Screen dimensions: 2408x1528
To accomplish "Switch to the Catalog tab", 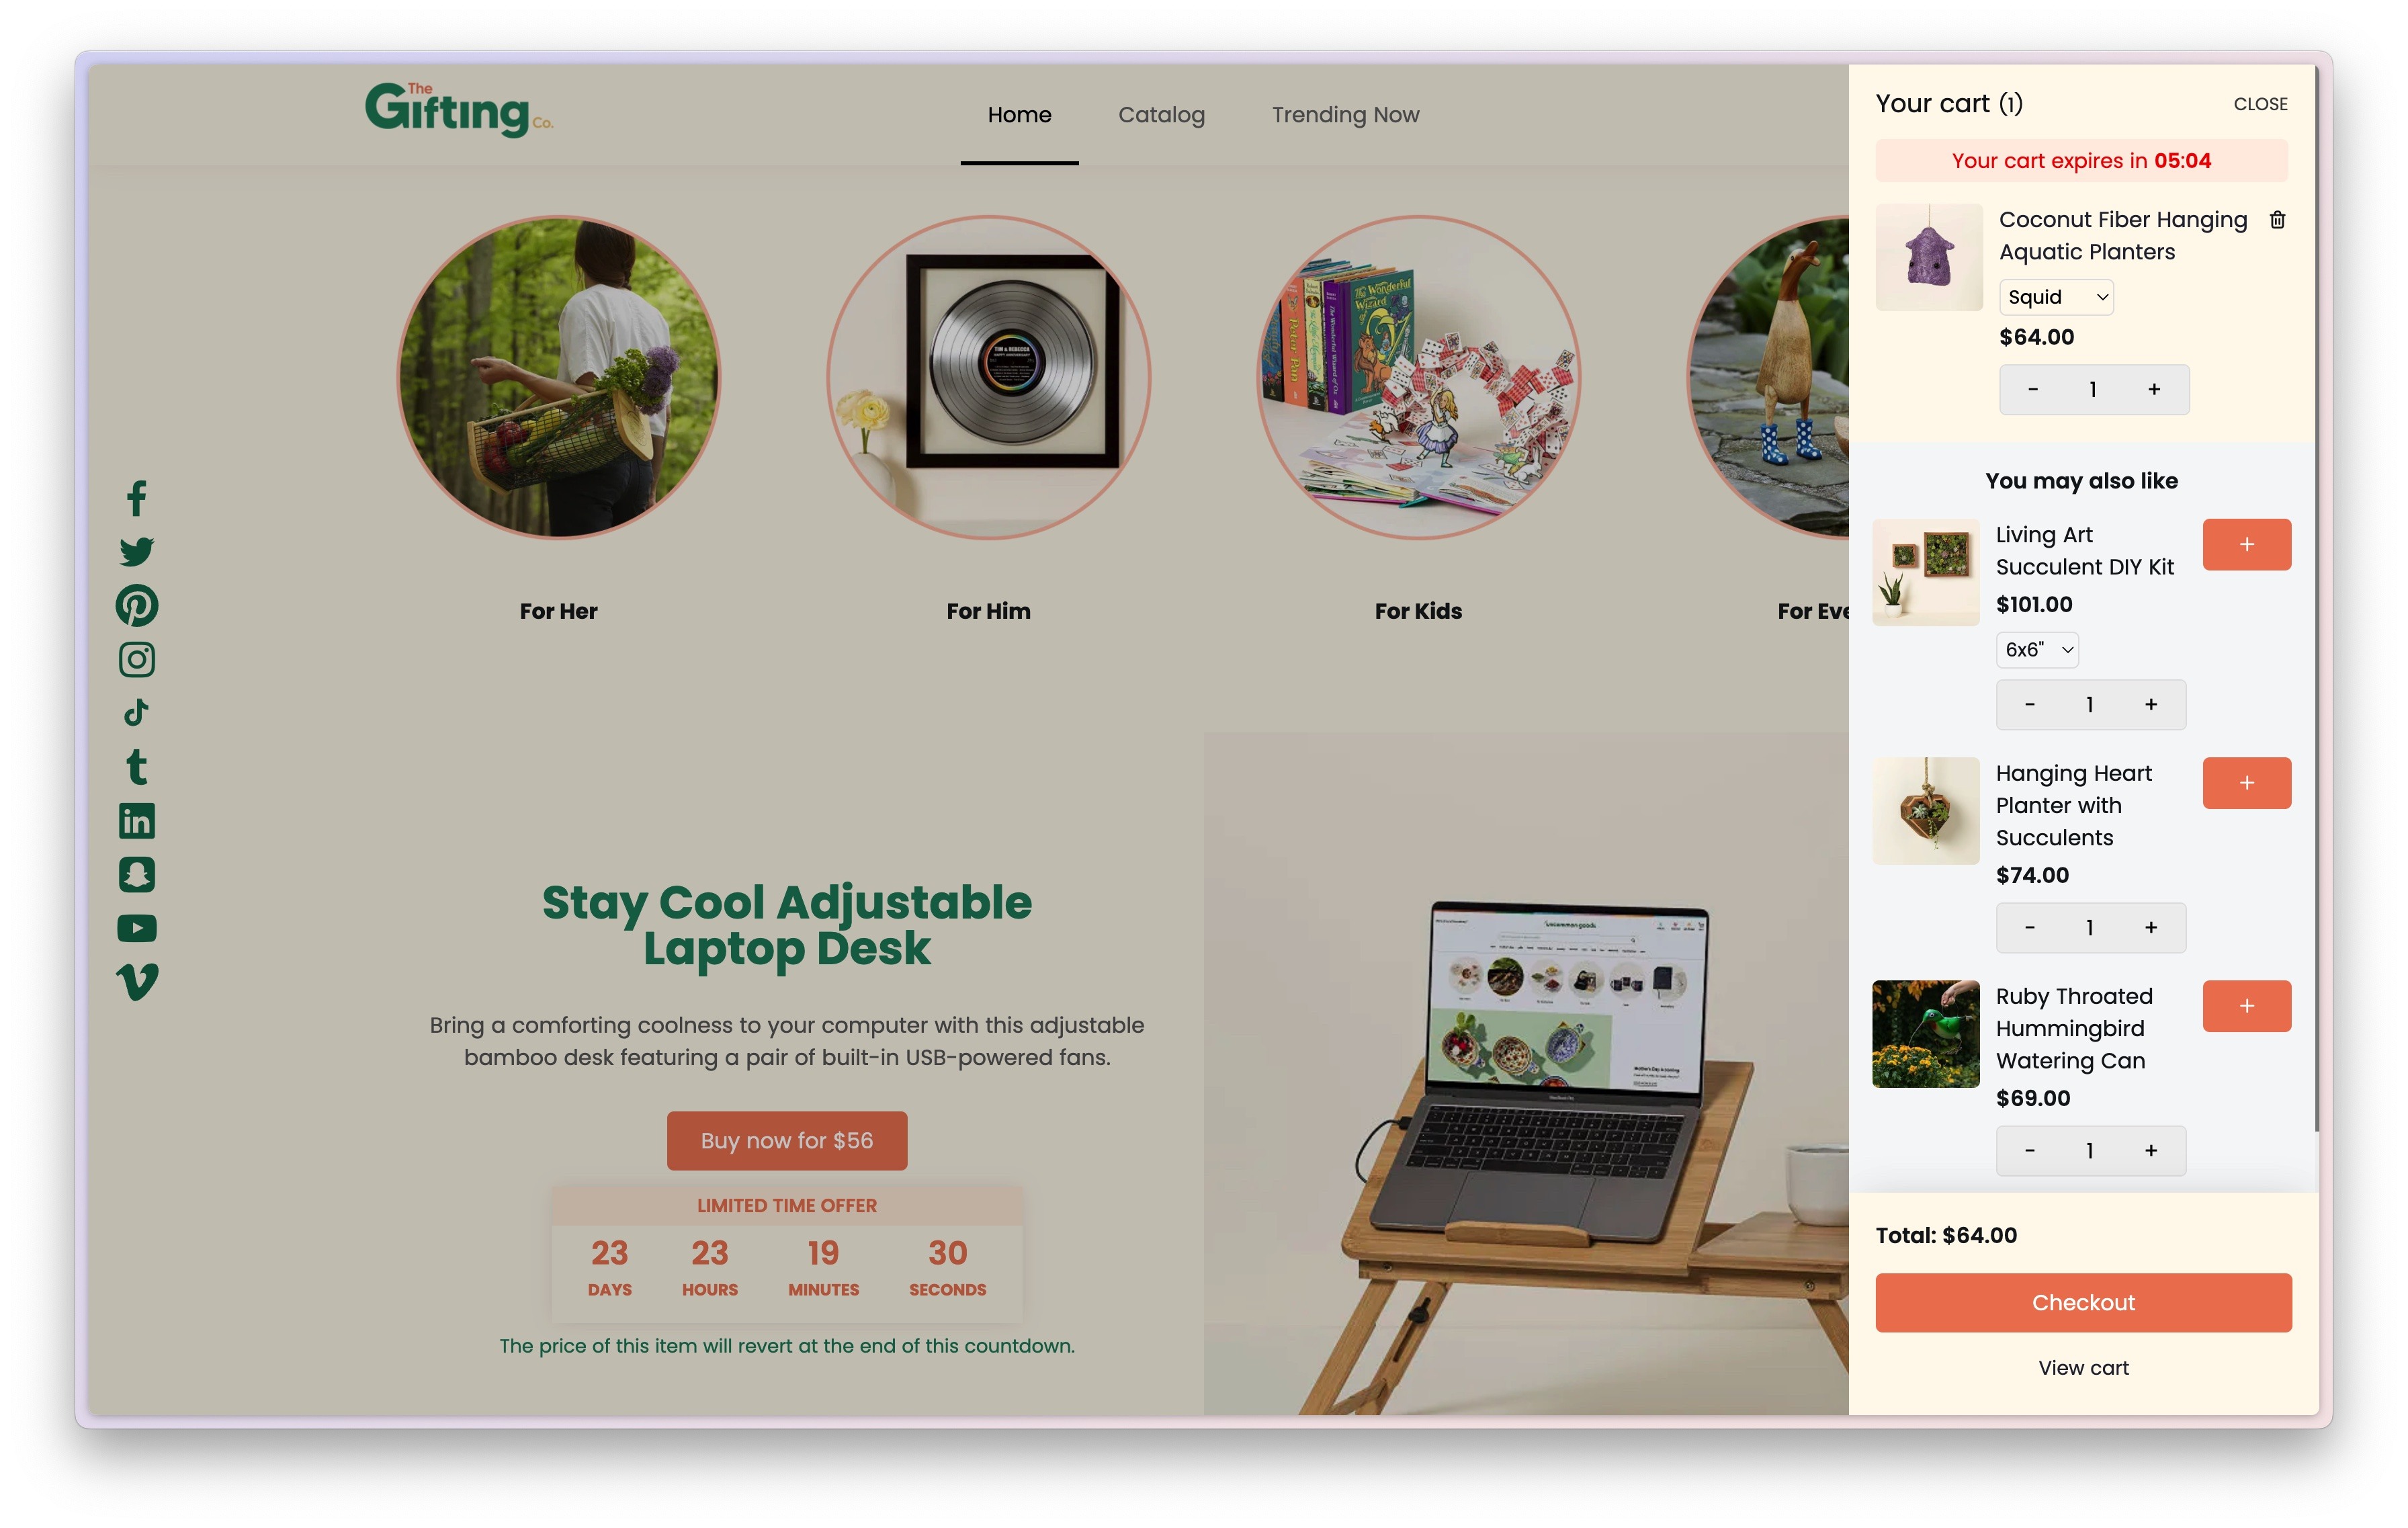I will (x=1161, y=115).
